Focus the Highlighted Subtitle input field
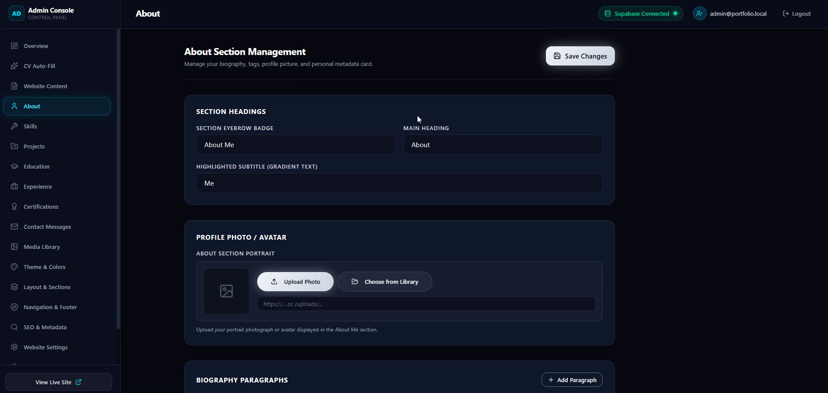Screen dimensions: 828x393 (399, 183)
